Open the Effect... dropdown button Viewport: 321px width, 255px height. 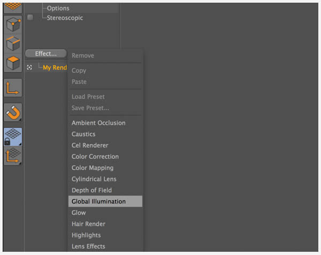[46, 53]
